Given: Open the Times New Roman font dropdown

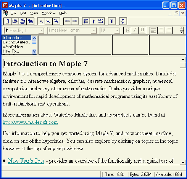Looking at the screenshot, I should point(94,30).
